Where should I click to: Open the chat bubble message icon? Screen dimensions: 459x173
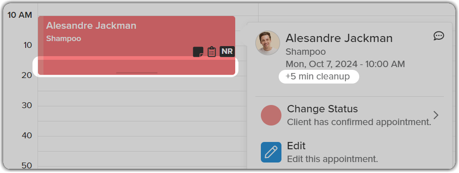coord(438,36)
